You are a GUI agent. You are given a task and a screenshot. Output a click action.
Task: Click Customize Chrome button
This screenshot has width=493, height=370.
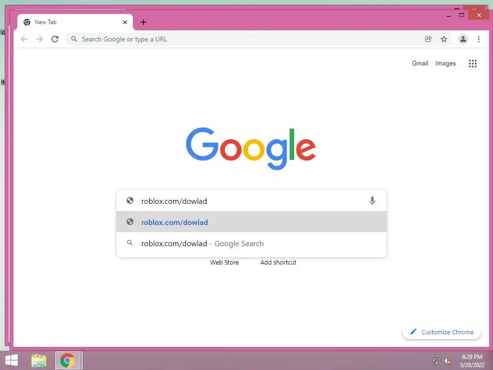tap(441, 332)
